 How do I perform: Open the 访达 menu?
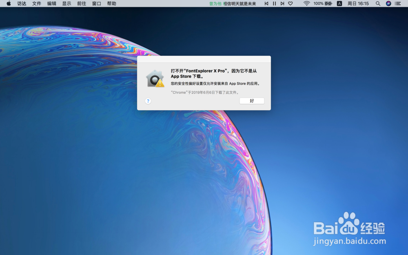pyautogui.click(x=22, y=3)
